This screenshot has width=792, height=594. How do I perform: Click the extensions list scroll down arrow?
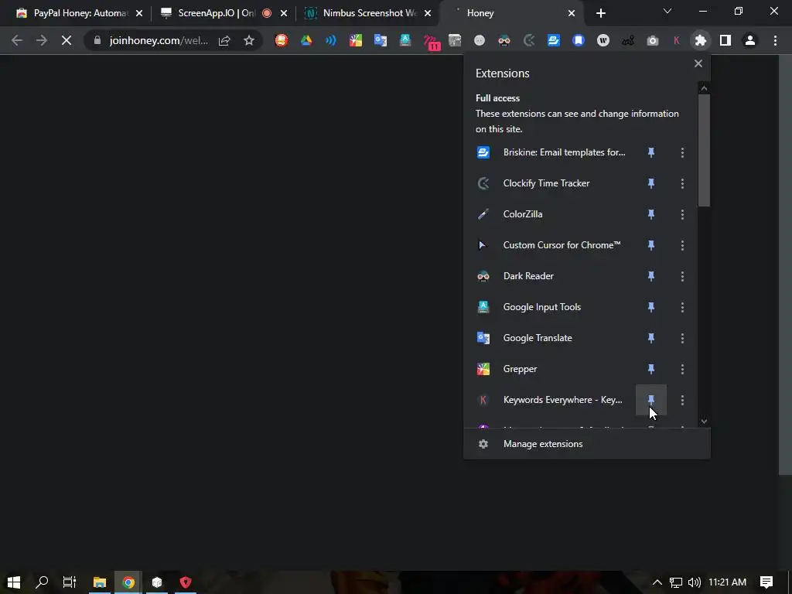pyautogui.click(x=704, y=422)
